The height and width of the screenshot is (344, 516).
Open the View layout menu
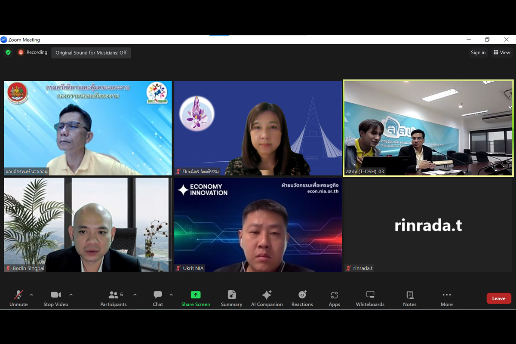tap(502, 52)
